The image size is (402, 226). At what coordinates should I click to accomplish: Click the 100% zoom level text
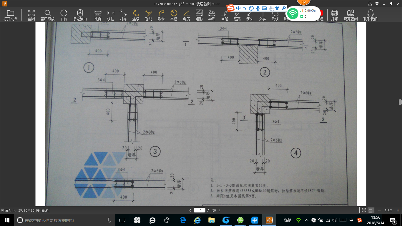(x=388, y=210)
